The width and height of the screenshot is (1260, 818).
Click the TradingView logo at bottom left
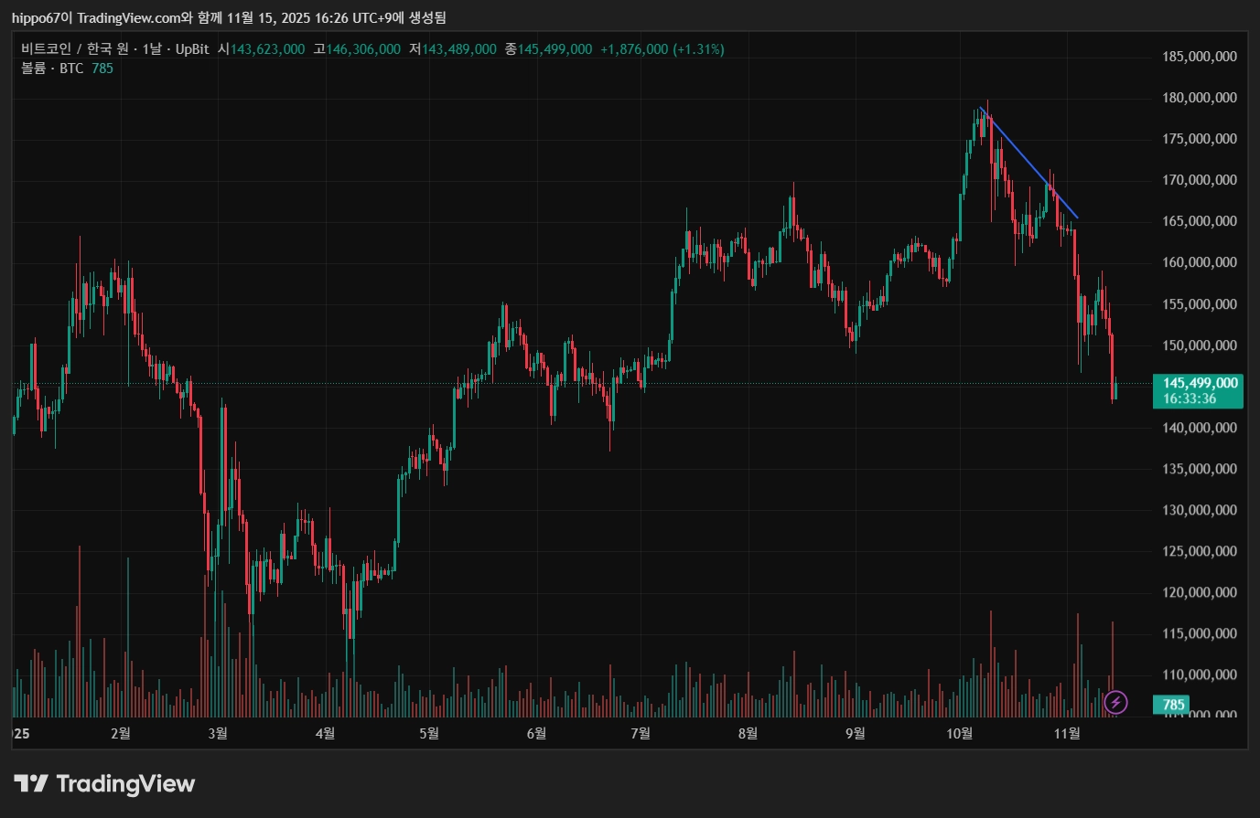point(104,783)
